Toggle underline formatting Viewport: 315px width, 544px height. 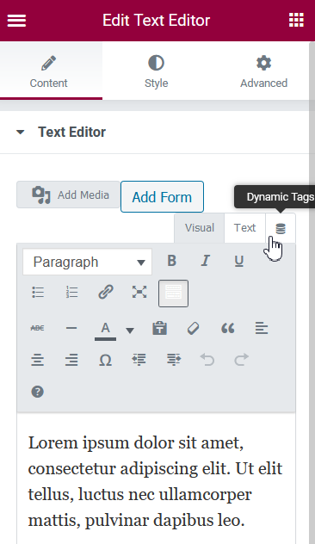click(239, 261)
